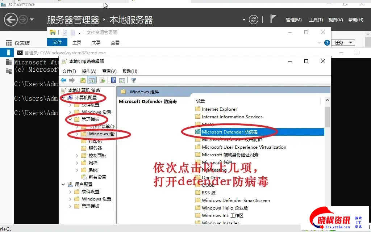Open the 管理(M) menu in Server Manager
This screenshot has height=232, width=371.
293,20
